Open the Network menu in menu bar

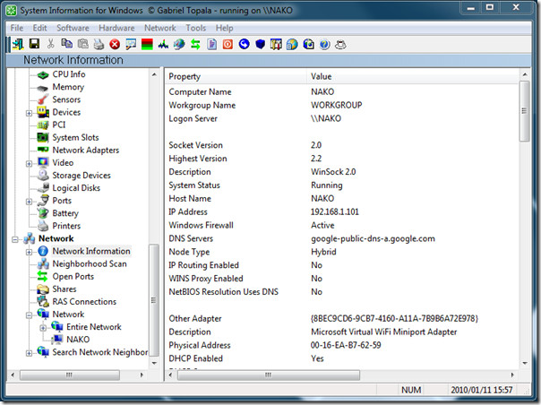click(x=160, y=28)
